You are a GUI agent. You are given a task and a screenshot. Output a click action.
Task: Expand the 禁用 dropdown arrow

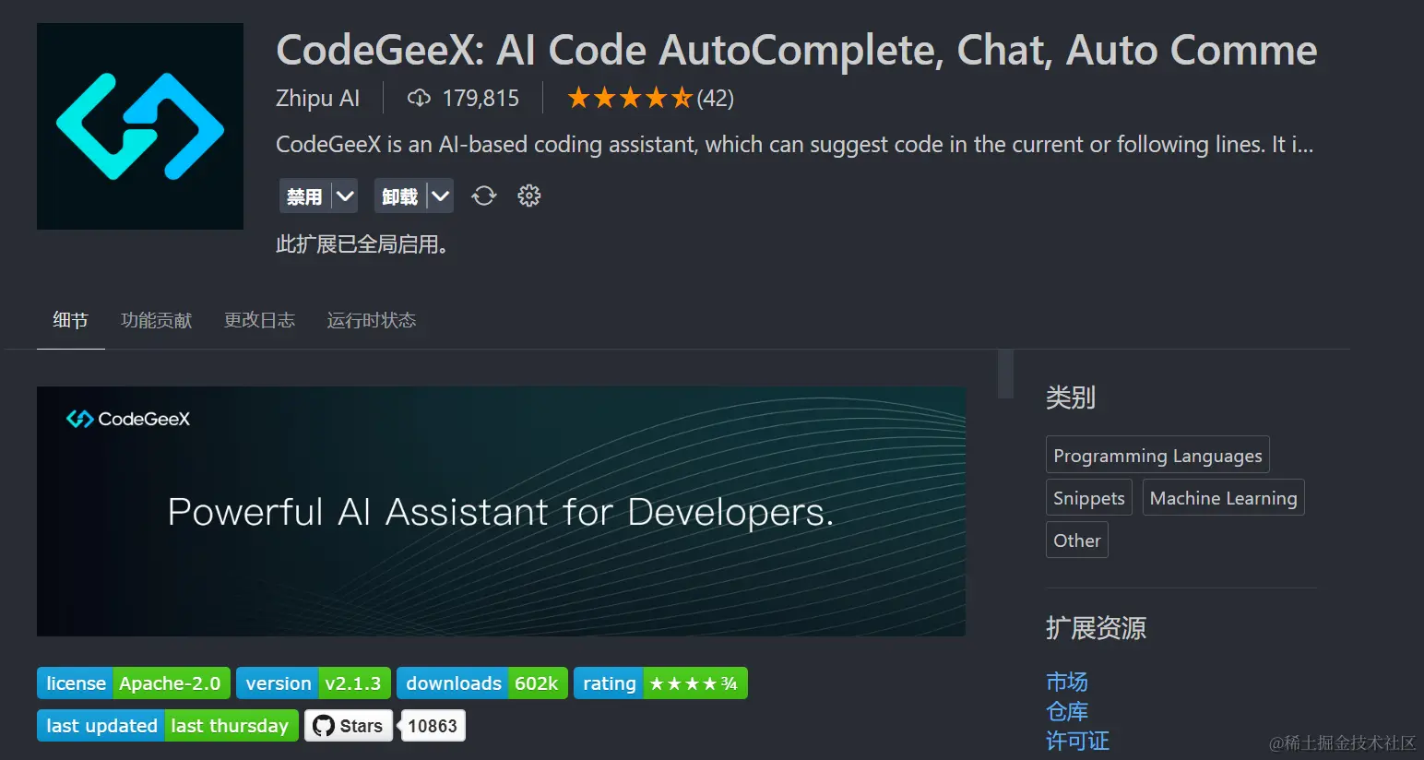click(x=345, y=196)
